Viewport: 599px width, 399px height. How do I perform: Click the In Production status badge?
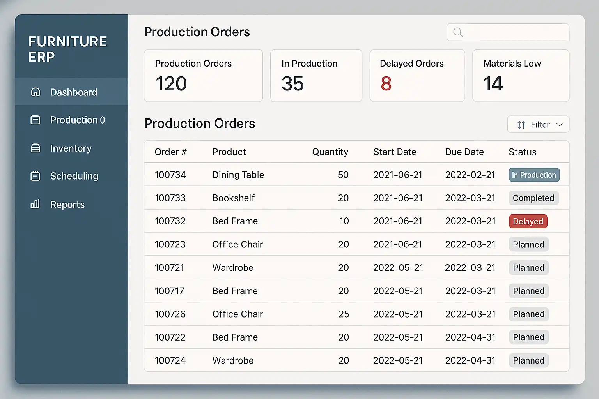[534, 175]
